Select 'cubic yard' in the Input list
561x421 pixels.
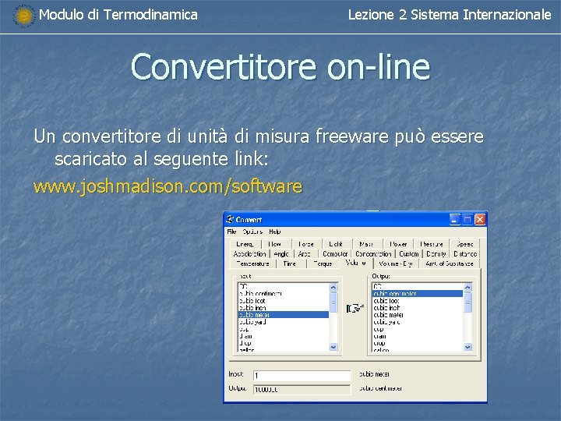(284, 322)
